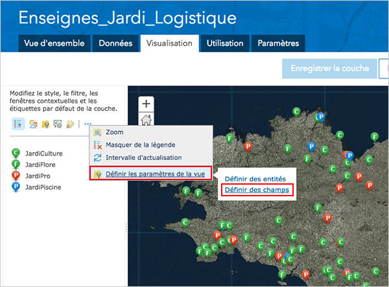This screenshot has width=389, height=287.
Task: Click the Masquer de la légende icon
Action: click(x=97, y=145)
